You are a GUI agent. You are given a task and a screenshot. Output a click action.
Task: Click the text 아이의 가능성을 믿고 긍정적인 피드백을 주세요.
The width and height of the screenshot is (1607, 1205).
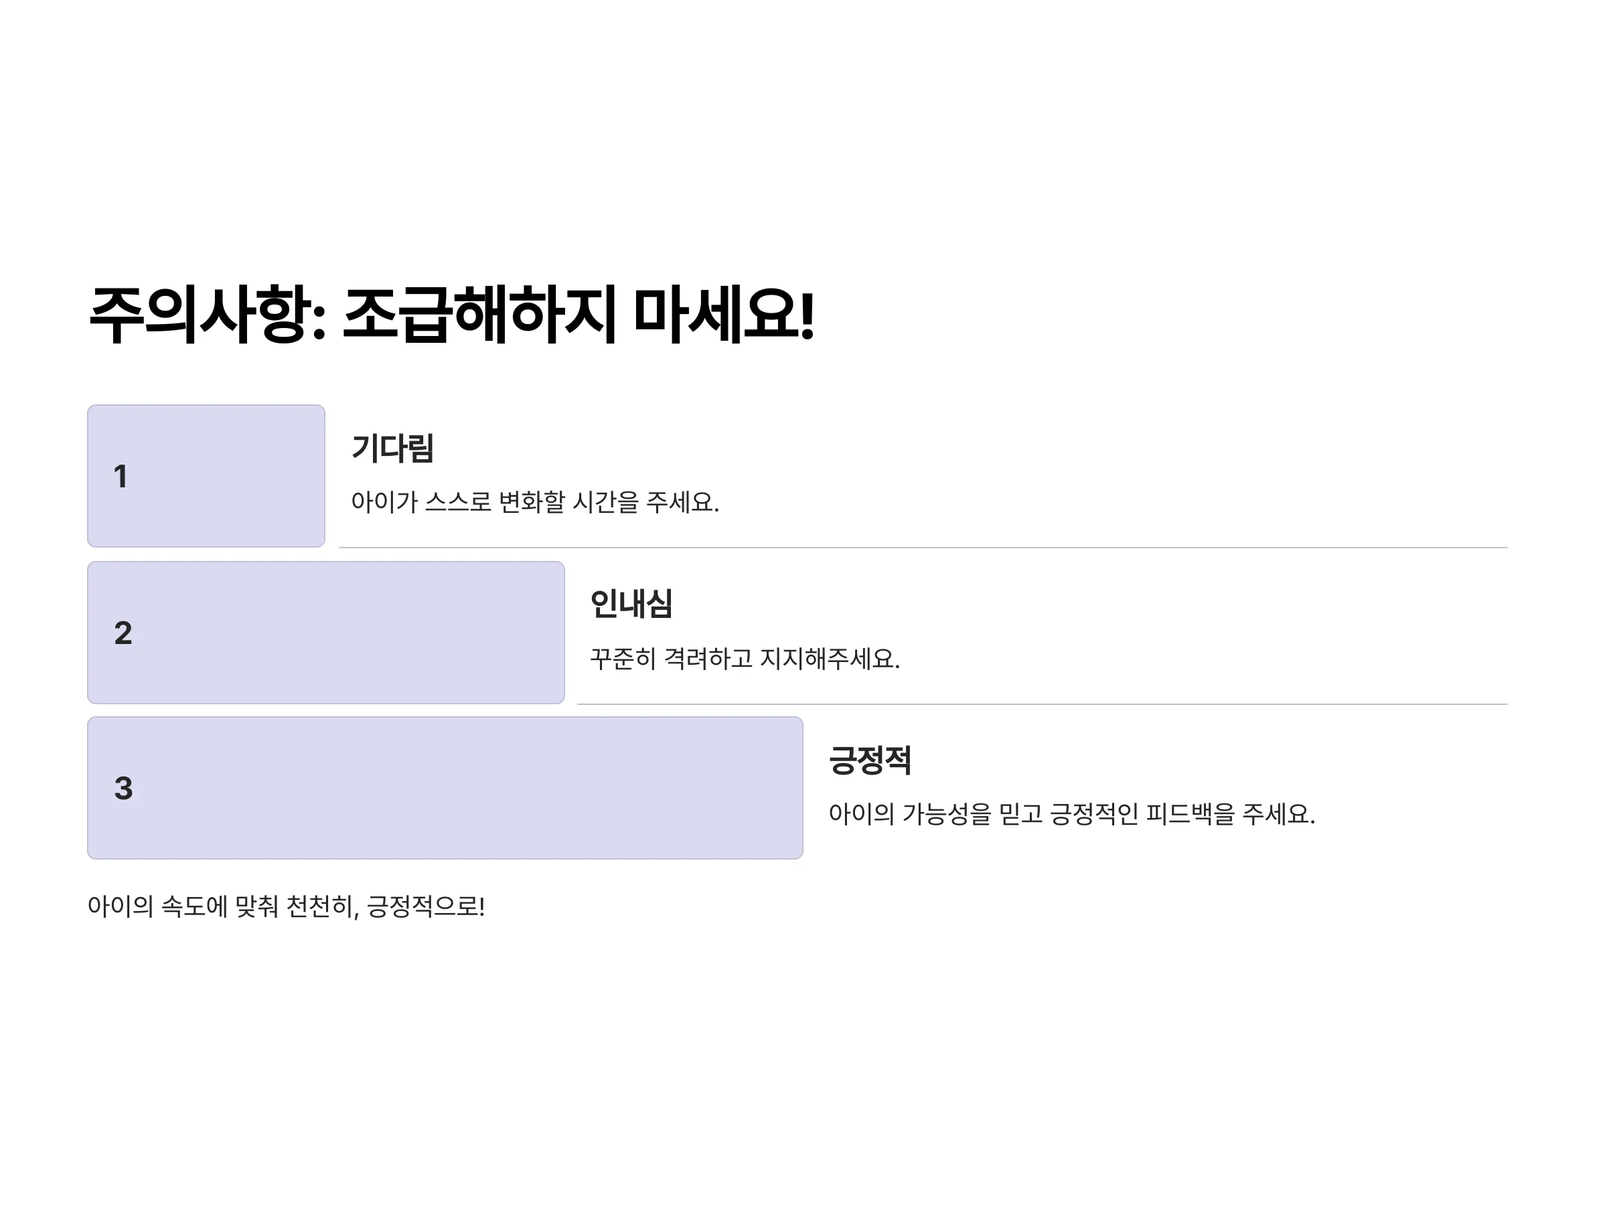(x=1071, y=814)
